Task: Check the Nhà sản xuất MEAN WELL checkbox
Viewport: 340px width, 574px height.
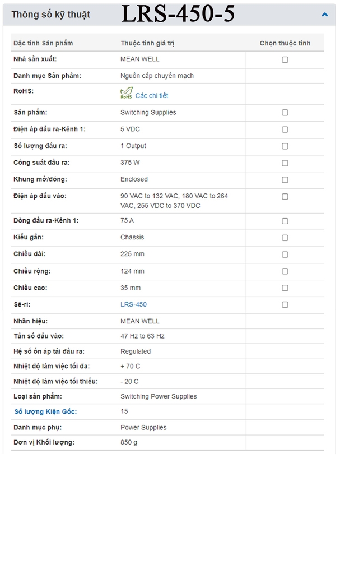Action: coord(285,59)
